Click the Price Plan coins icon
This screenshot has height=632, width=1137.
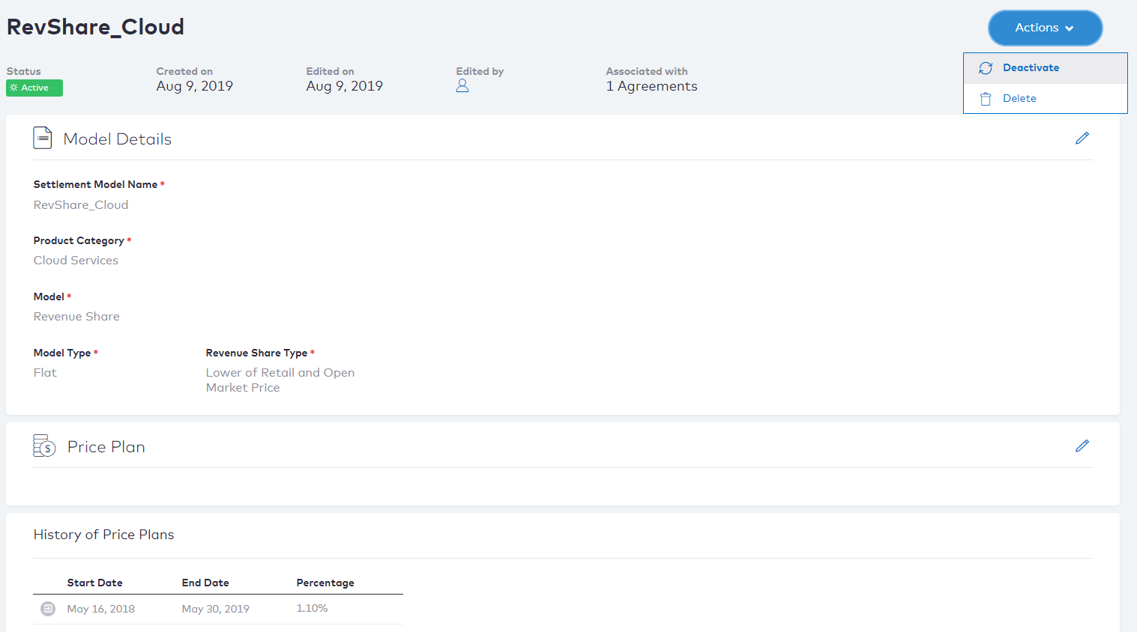click(44, 446)
